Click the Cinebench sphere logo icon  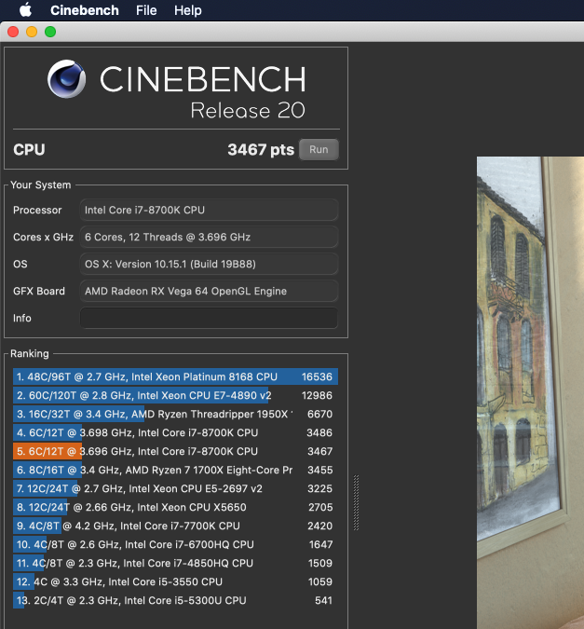(x=66, y=79)
